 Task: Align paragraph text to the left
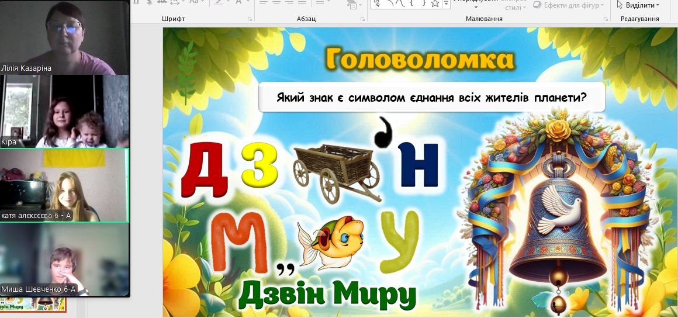(x=264, y=2)
